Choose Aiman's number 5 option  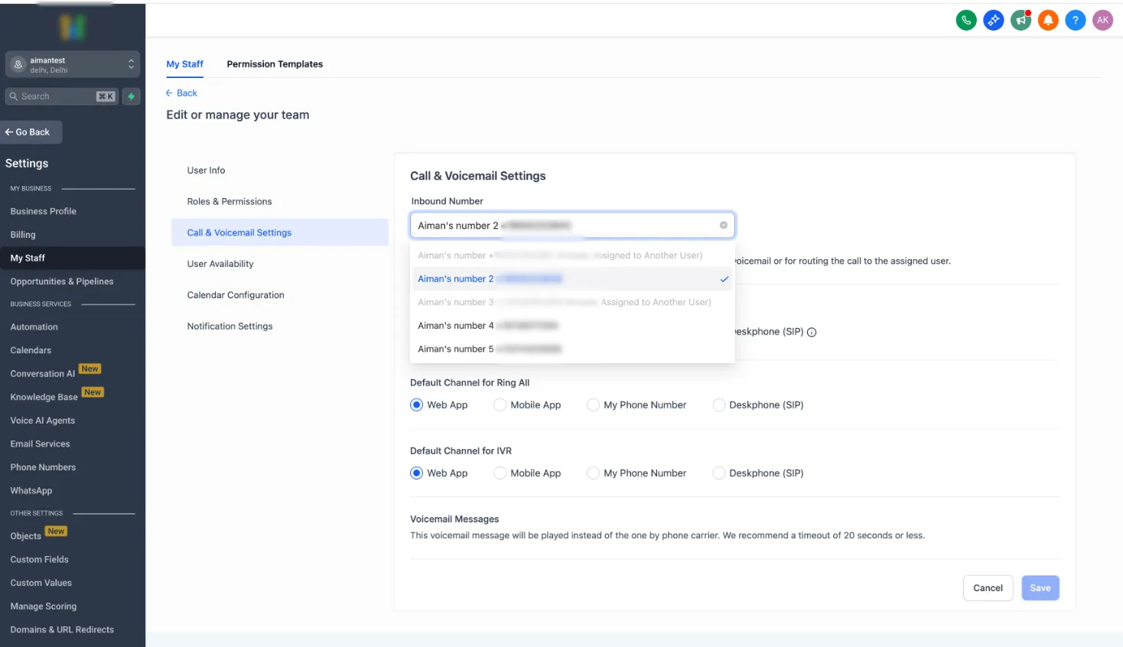point(572,349)
